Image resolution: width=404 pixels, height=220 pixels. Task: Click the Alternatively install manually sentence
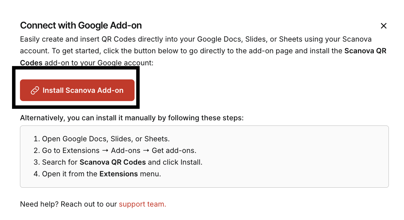pos(132,118)
